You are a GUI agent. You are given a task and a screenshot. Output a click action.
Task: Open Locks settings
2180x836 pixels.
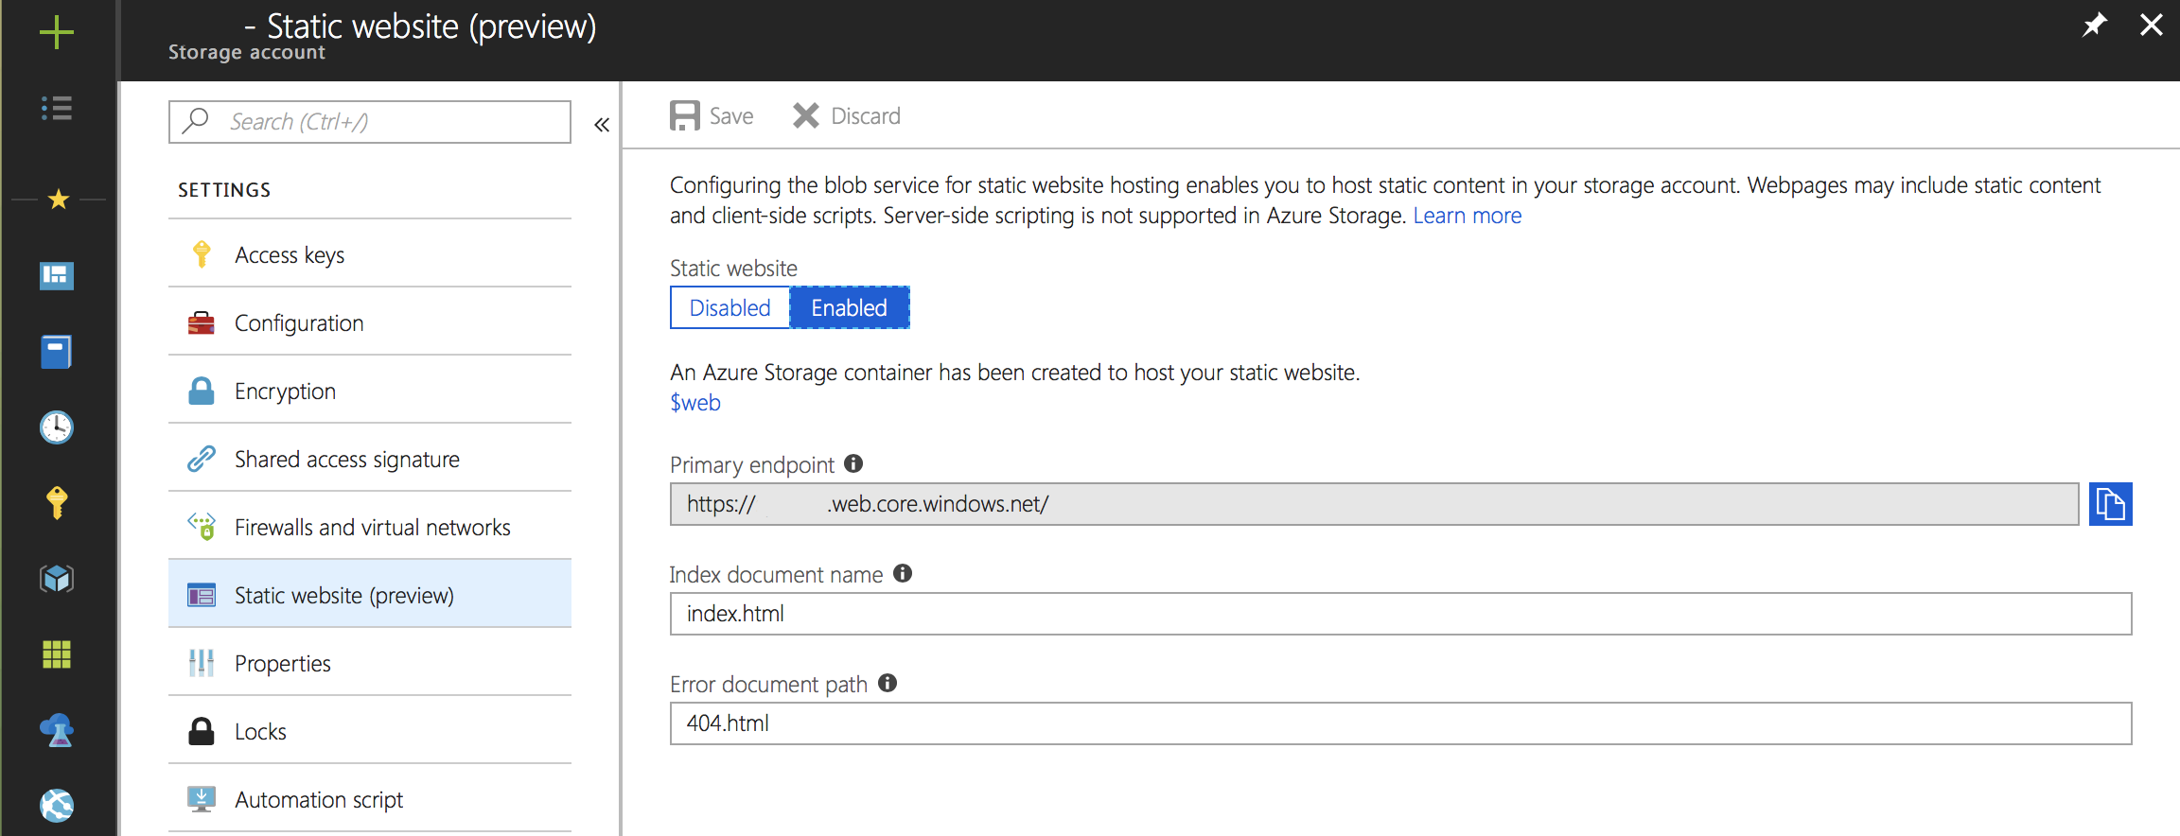click(x=370, y=731)
